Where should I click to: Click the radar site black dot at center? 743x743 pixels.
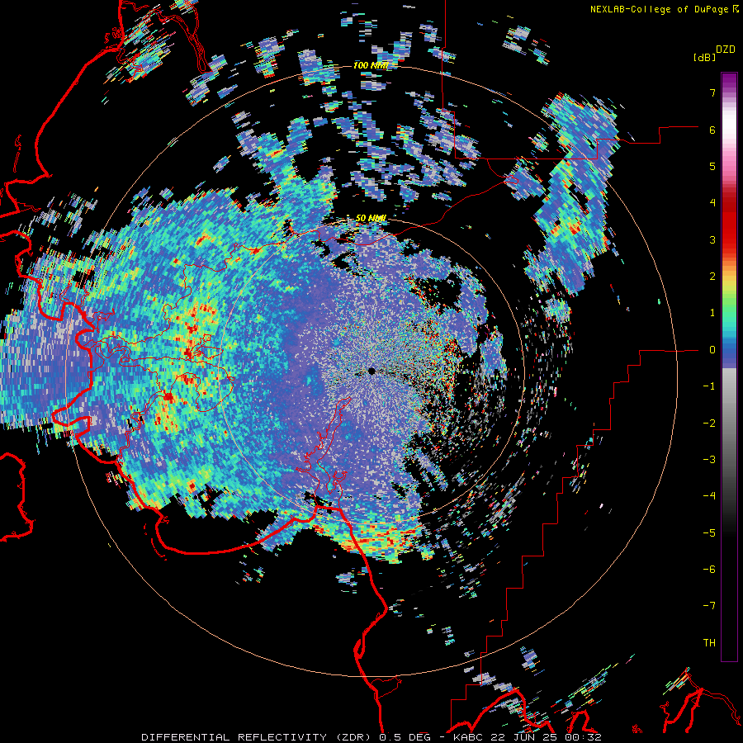[372, 371]
